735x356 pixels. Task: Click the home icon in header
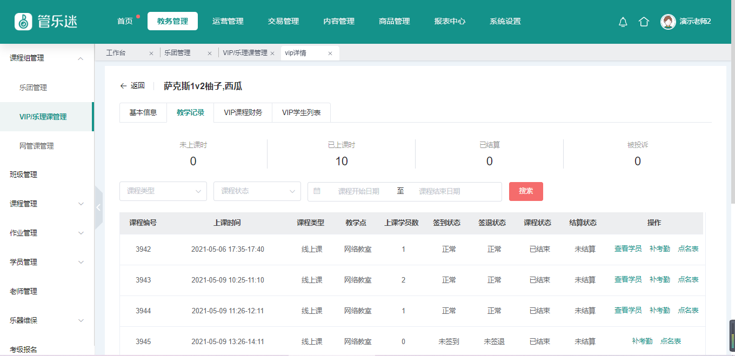[x=644, y=22]
